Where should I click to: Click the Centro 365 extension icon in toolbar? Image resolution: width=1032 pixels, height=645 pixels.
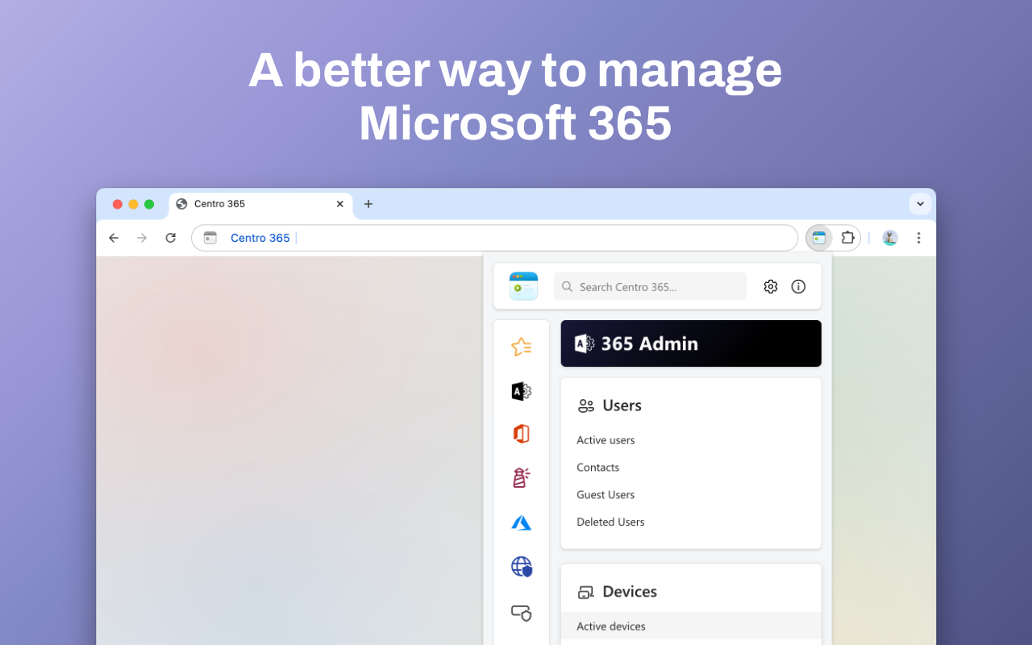(x=818, y=238)
